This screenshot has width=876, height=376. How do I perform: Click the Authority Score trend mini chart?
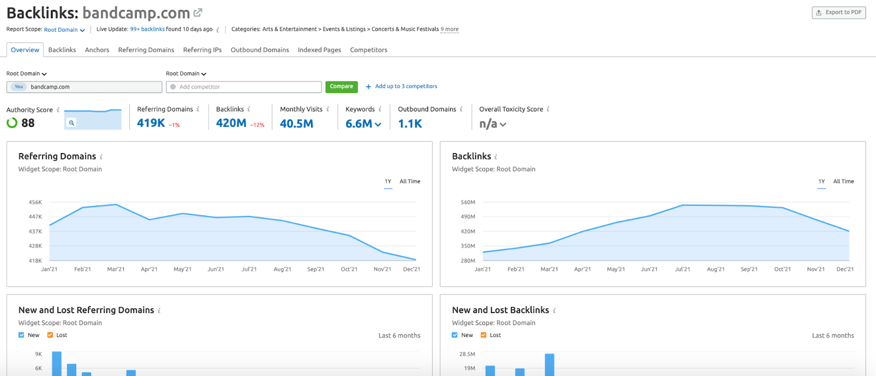point(93,119)
